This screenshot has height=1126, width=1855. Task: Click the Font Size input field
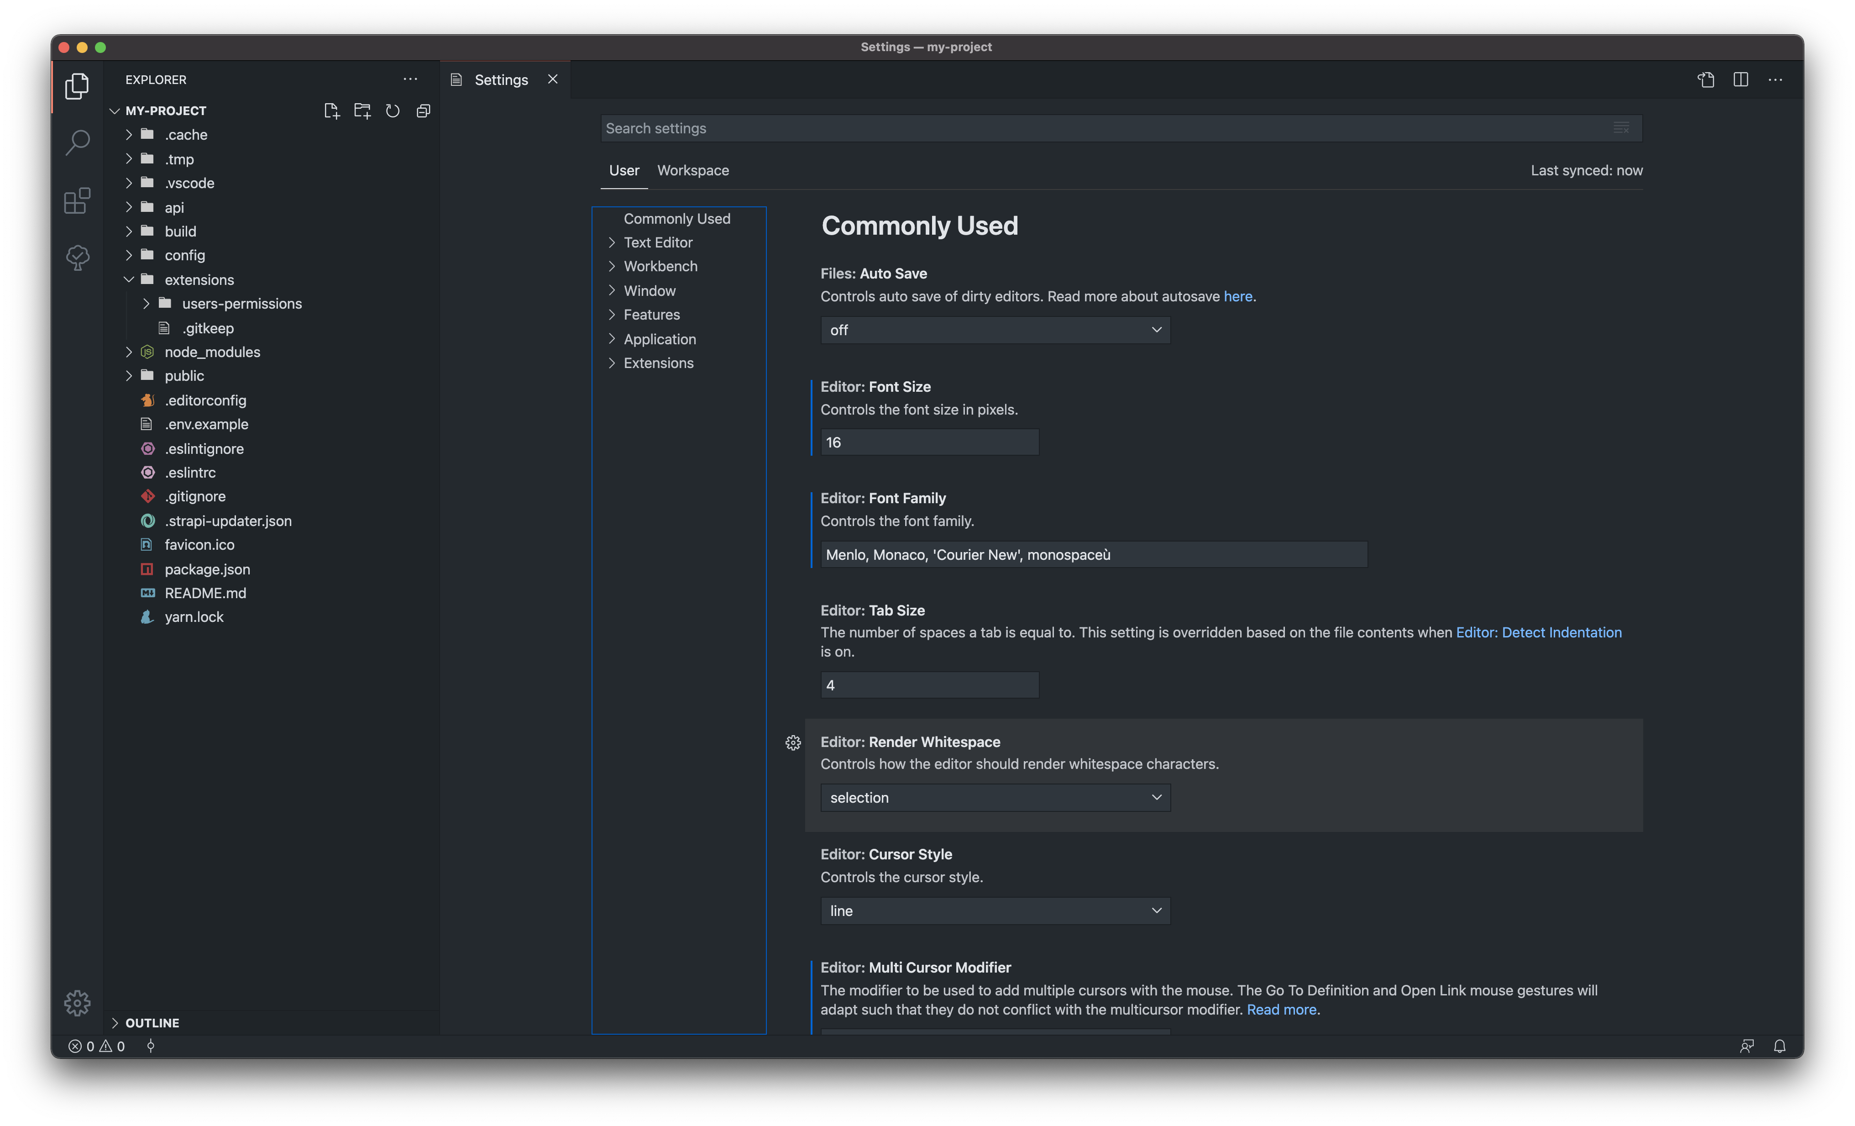(x=930, y=442)
